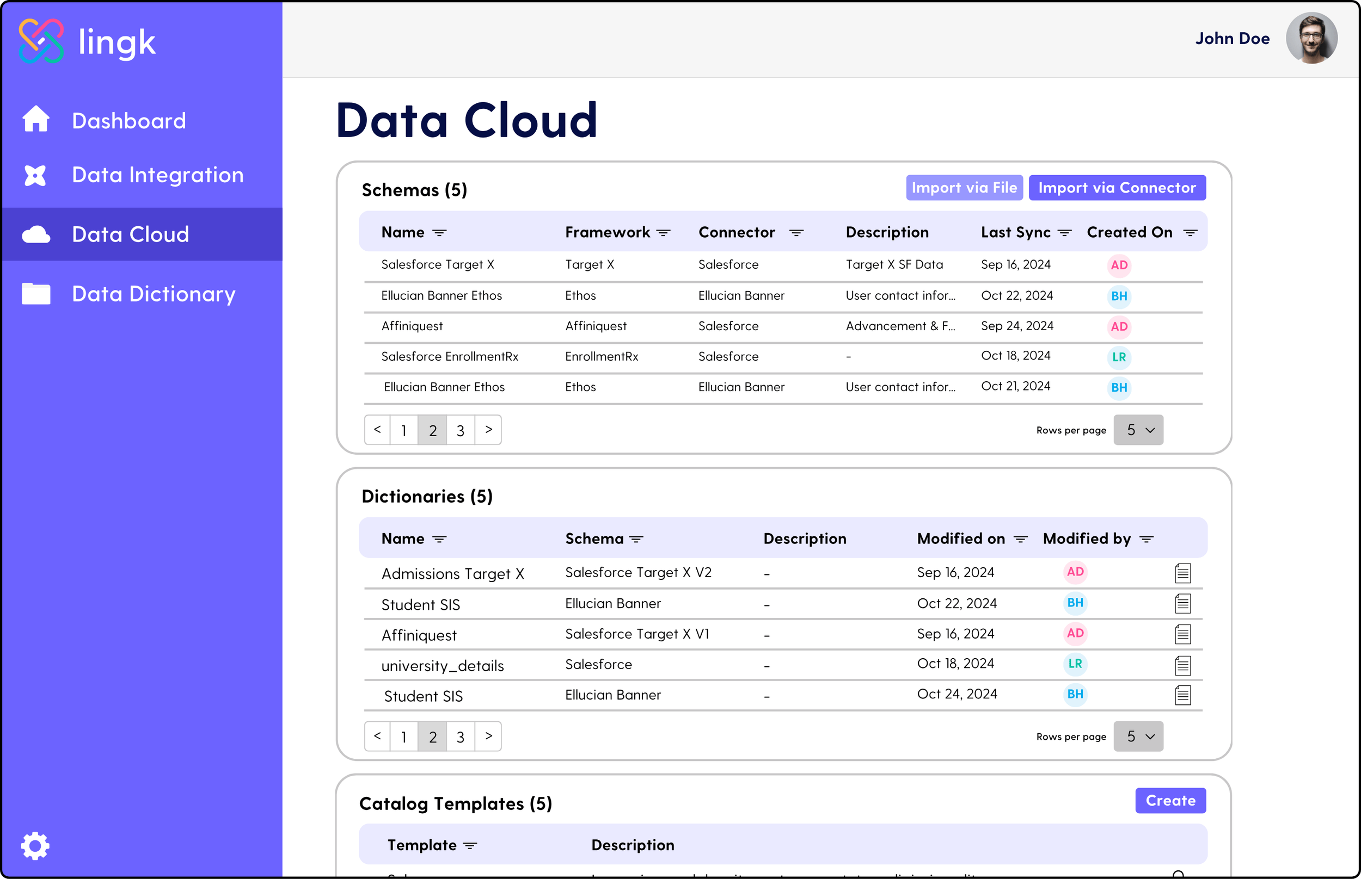Click the Import via Connector button
1361x879 pixels.
click(1117, 187)
